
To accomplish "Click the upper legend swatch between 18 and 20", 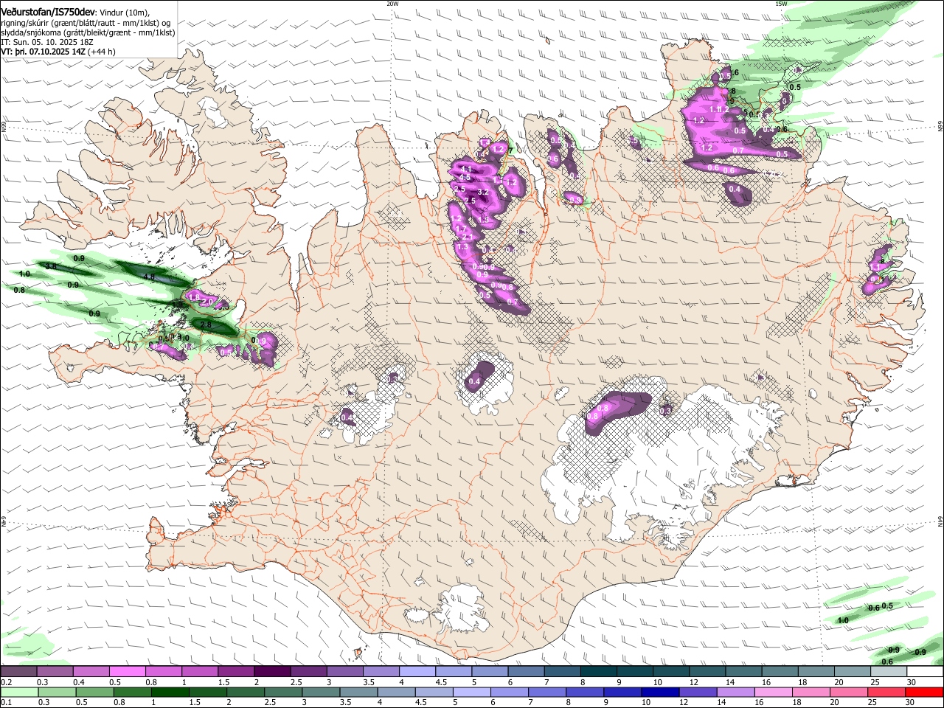I will [816, 671].
